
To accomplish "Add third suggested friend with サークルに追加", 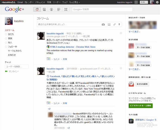I will (x=143, y=65).
